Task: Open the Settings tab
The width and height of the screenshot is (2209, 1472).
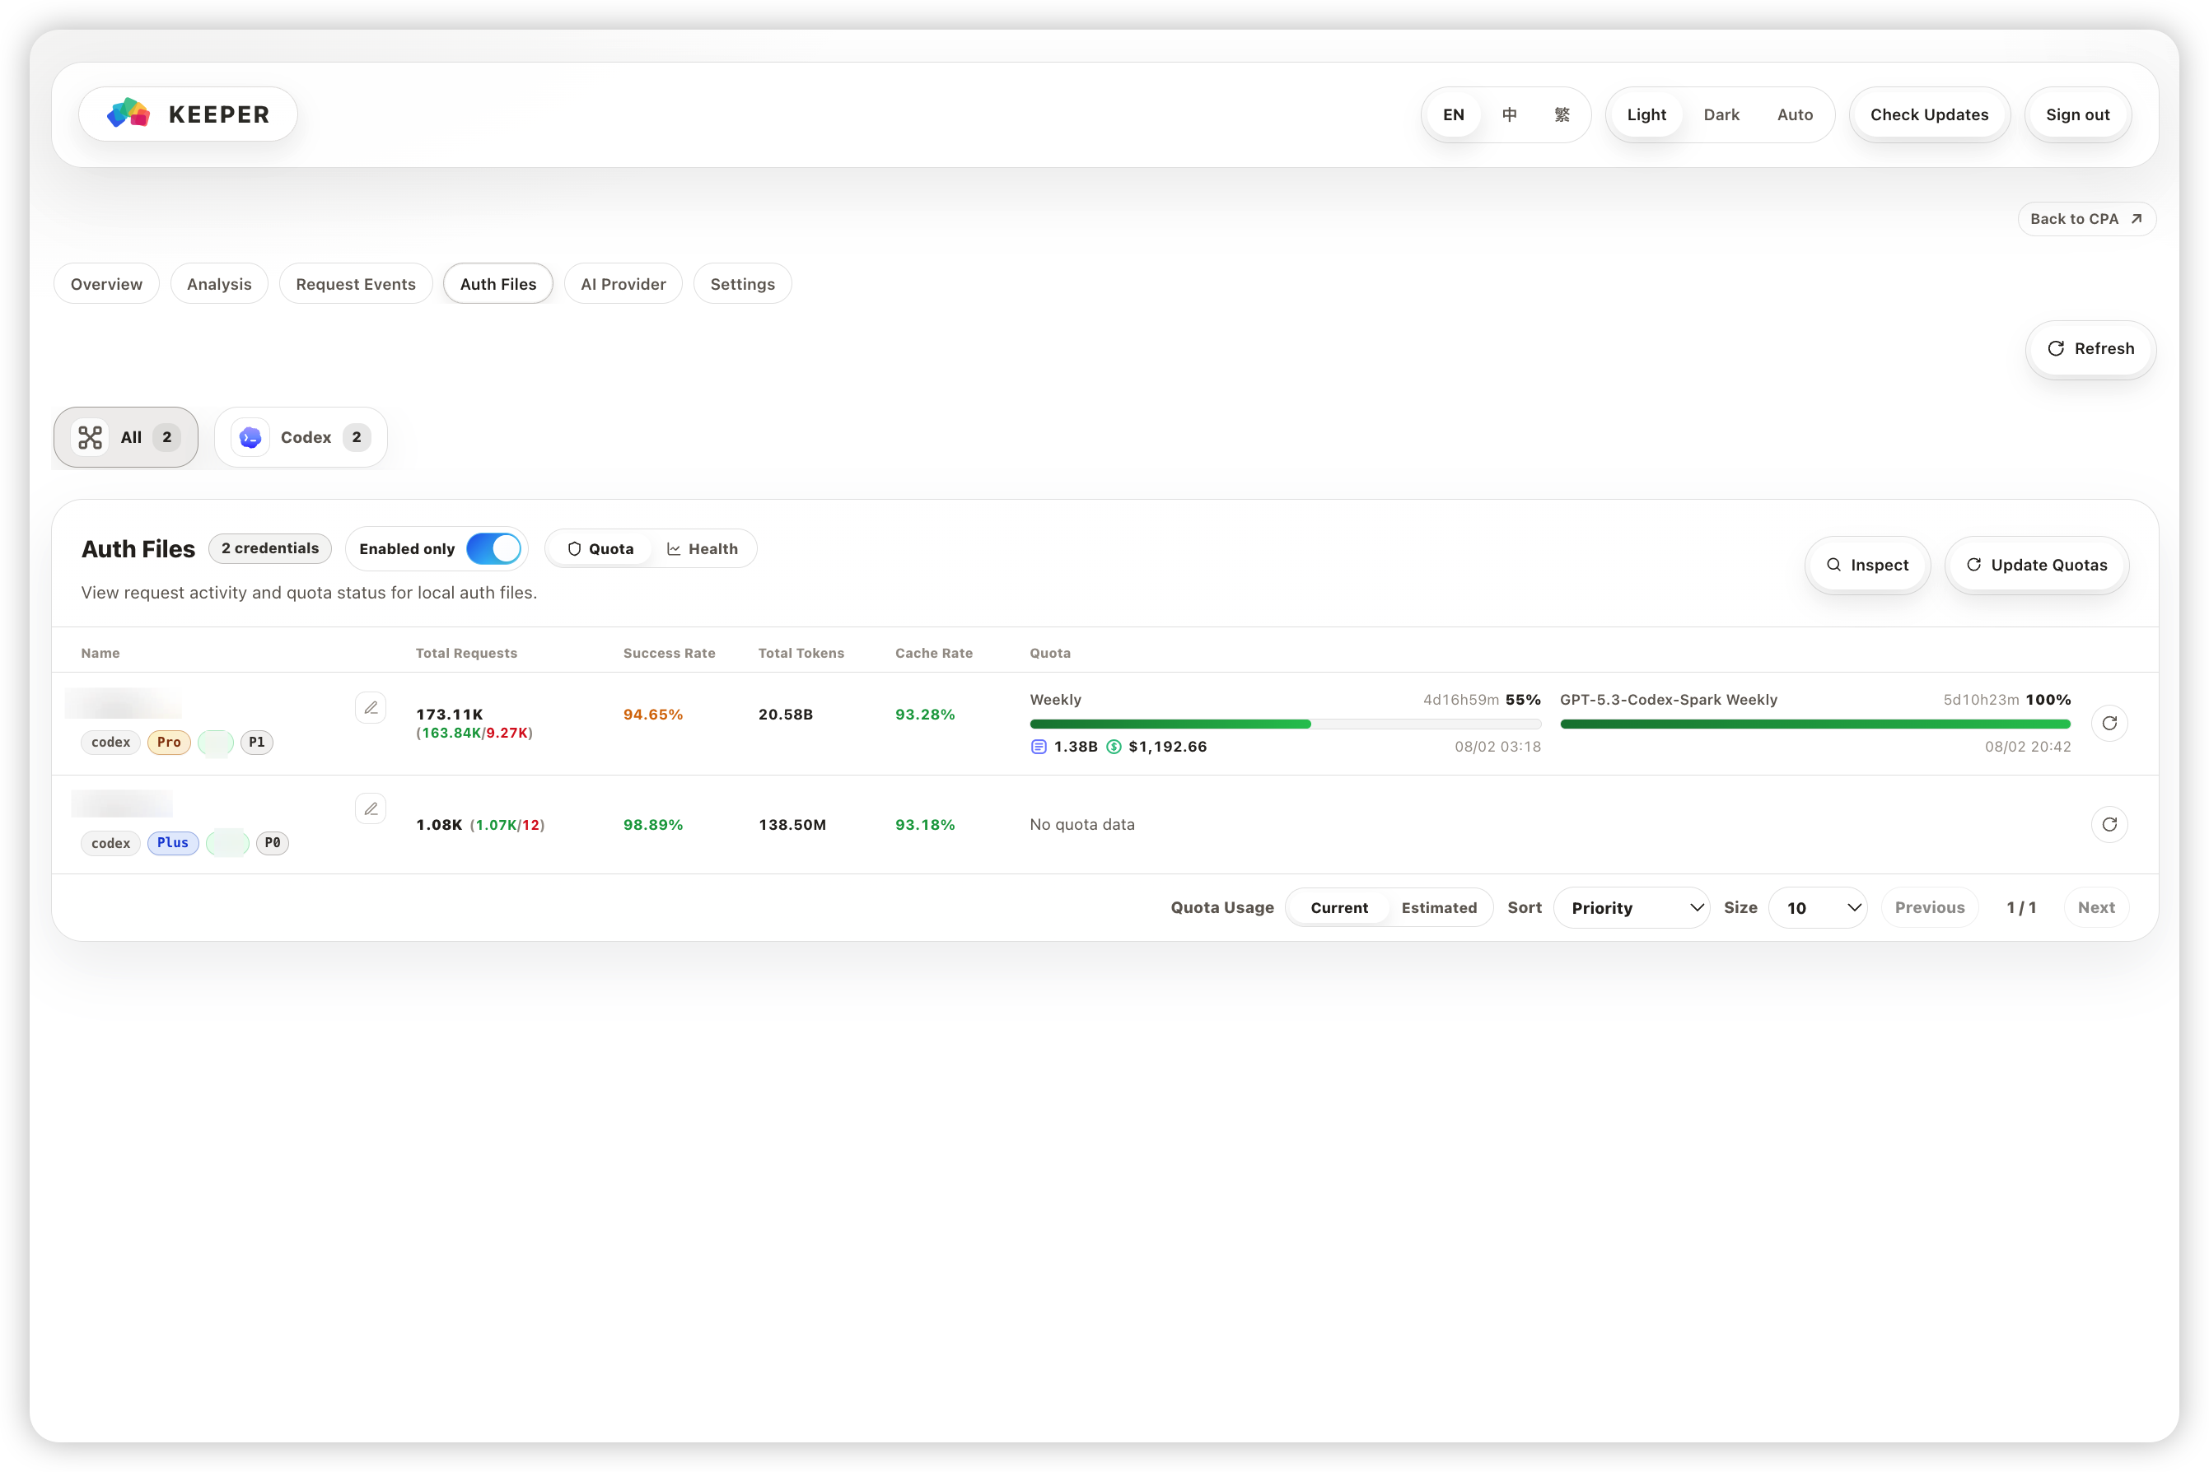Action: [742, 283]
